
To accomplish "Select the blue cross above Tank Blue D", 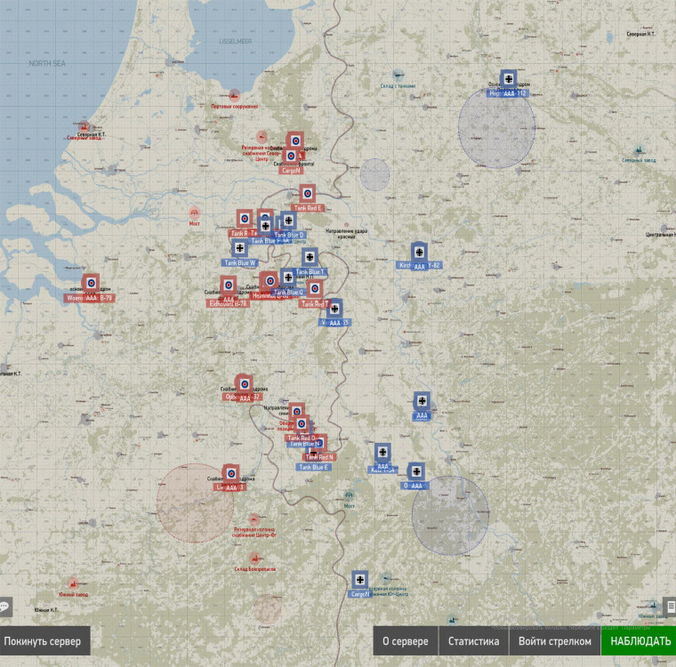I will point(288,221).
